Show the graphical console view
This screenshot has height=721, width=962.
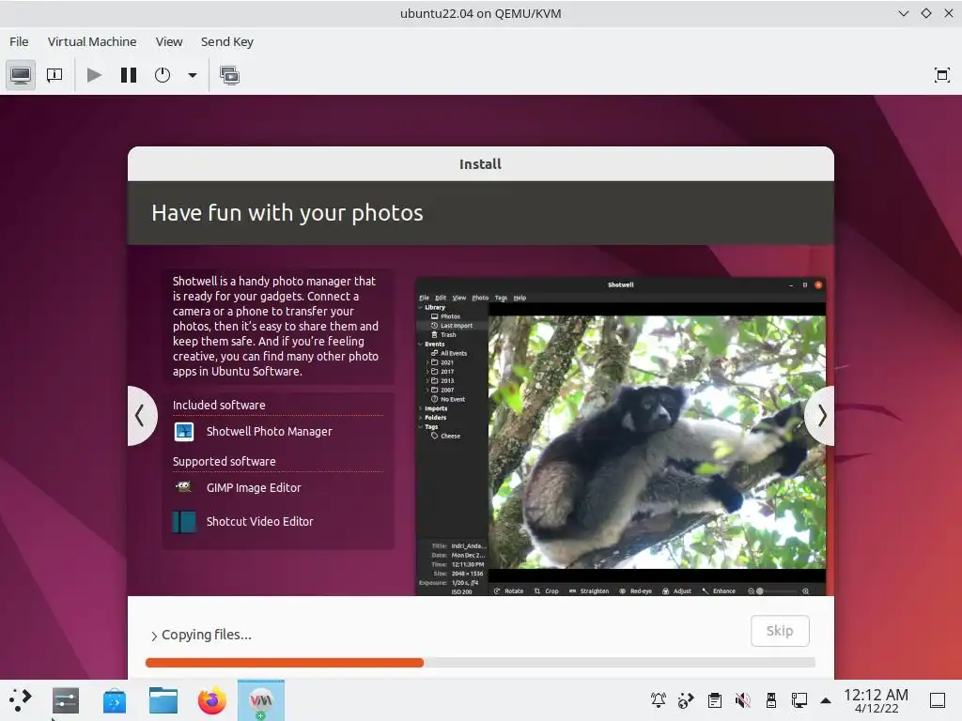[21, 75]
